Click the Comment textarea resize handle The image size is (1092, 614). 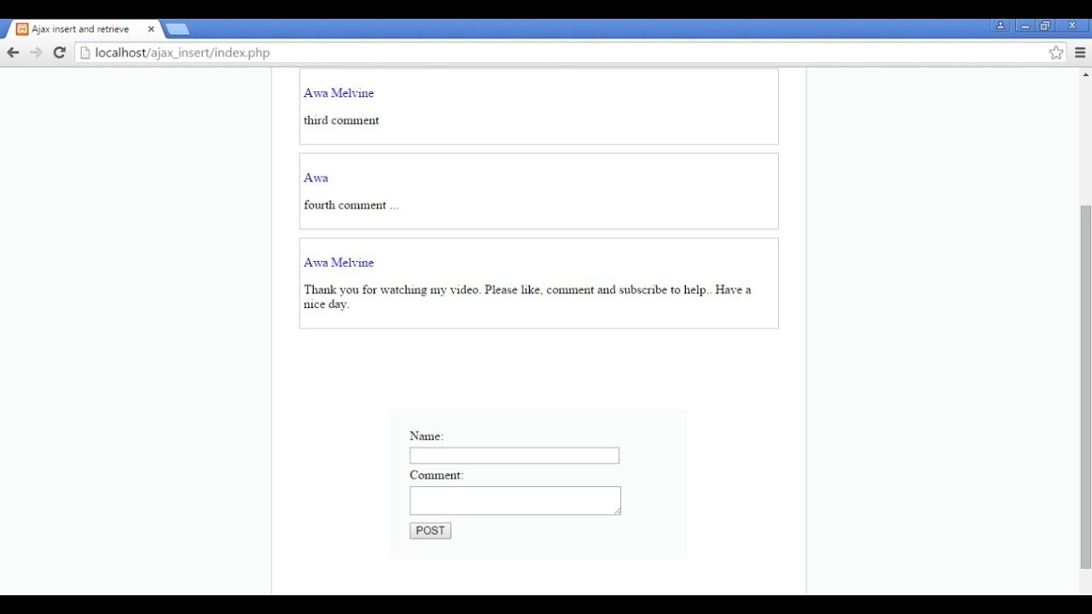click(x=616, y=510)
